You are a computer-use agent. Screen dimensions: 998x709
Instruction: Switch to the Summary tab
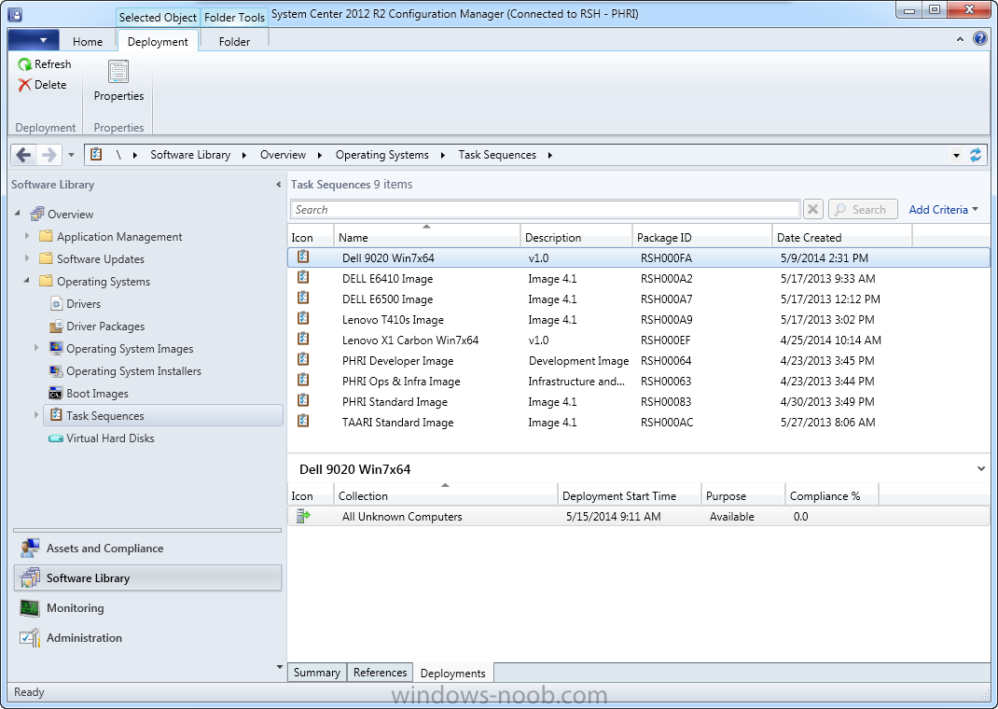pyautogui.click(x=317, y=672)
